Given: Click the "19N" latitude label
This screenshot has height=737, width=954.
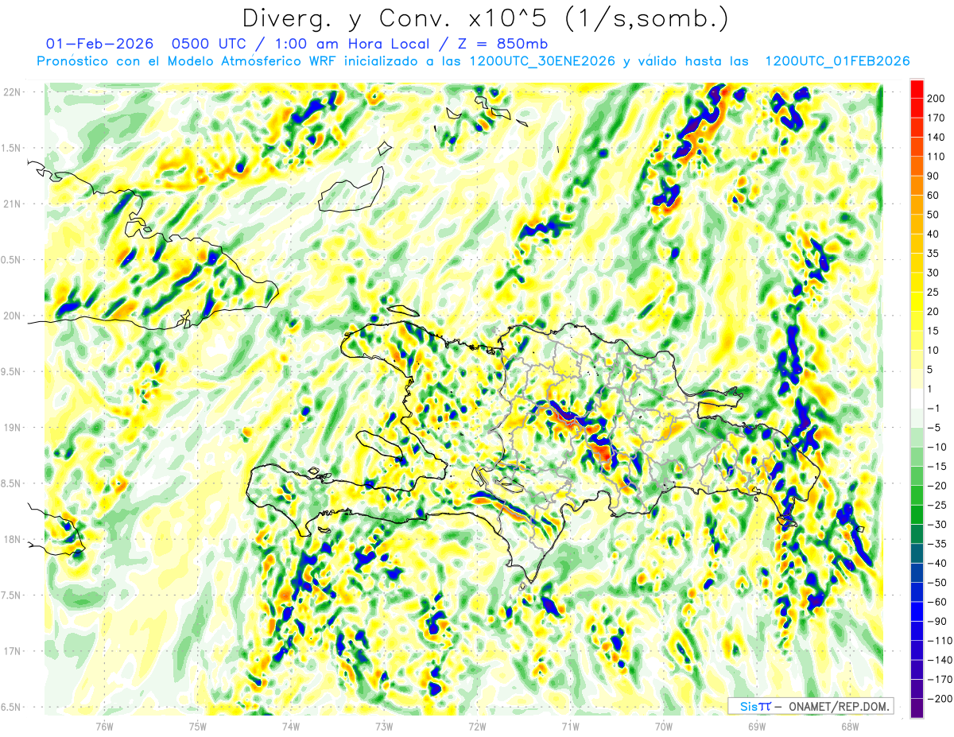Looking at the screenshot, I should coord(12,428).
